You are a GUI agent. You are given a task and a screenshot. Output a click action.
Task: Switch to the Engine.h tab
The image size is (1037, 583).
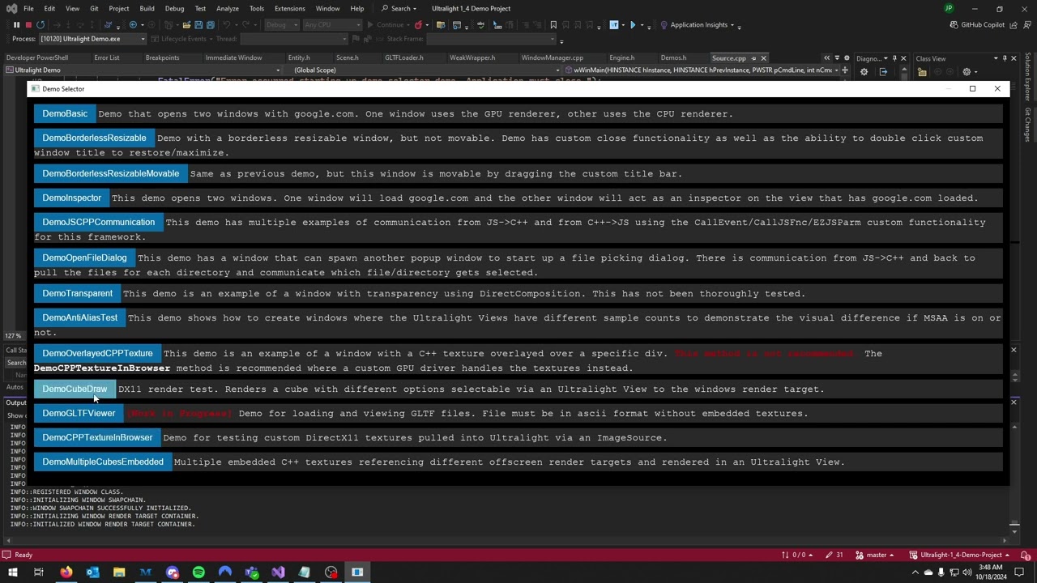click(622, 58)
